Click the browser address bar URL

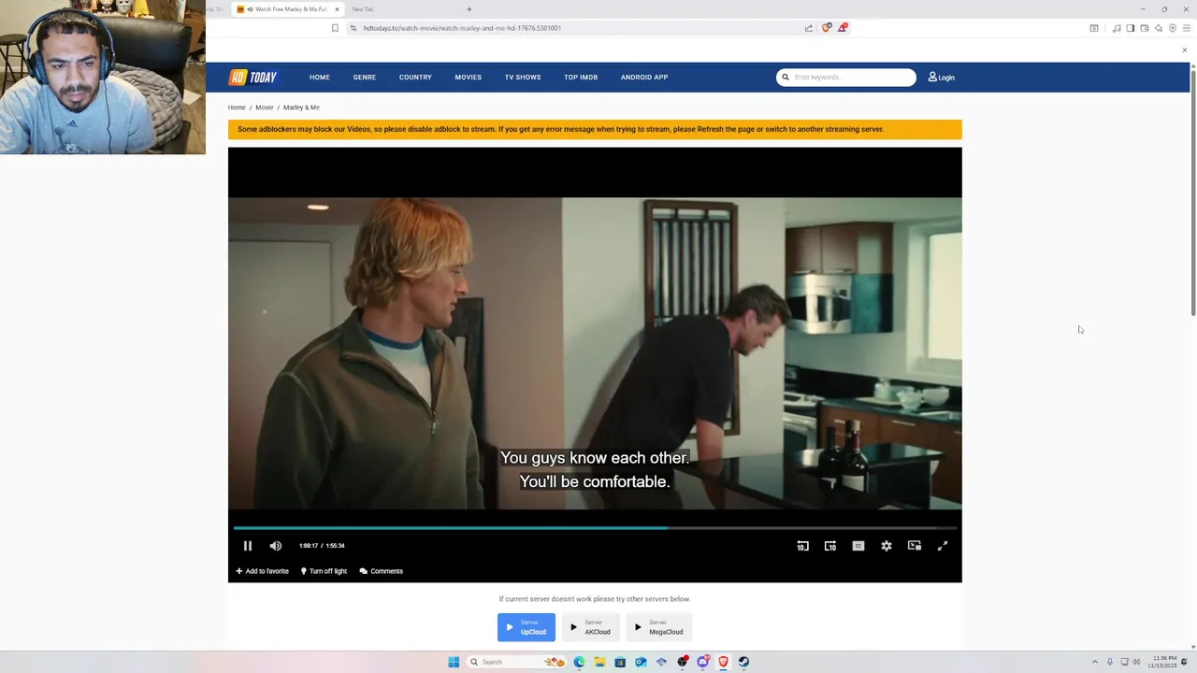pos(462,28)
